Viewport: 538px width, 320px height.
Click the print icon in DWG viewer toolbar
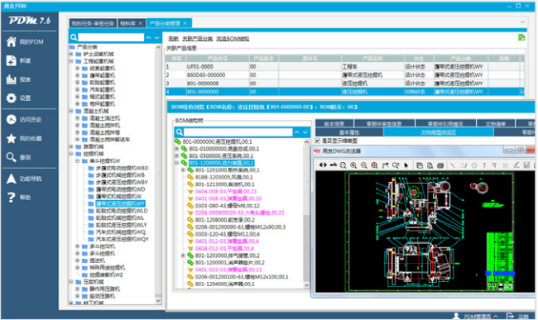(440, 165)
